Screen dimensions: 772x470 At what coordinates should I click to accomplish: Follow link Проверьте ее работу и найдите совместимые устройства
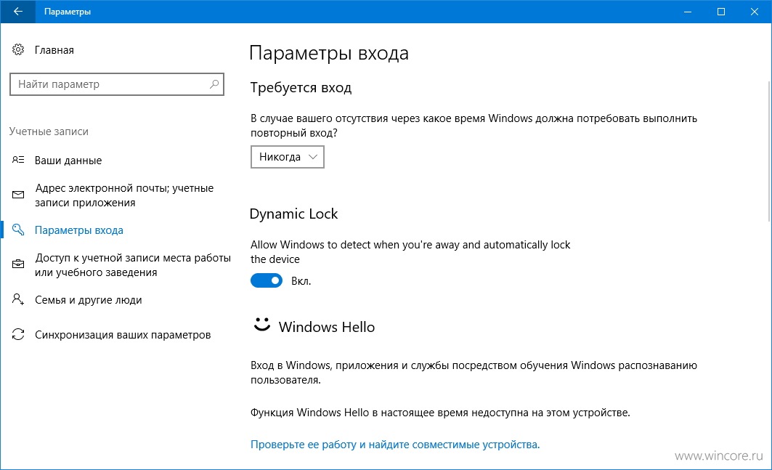(x=395, y=445)
